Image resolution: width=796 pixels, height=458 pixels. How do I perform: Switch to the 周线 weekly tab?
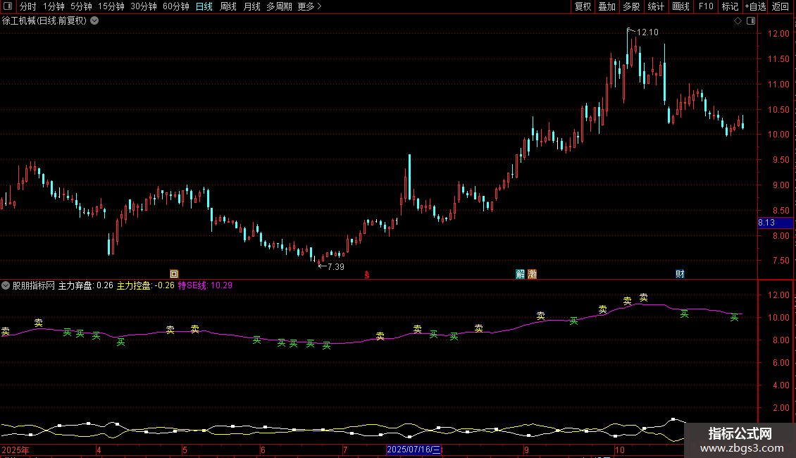[x=228, y=6]
